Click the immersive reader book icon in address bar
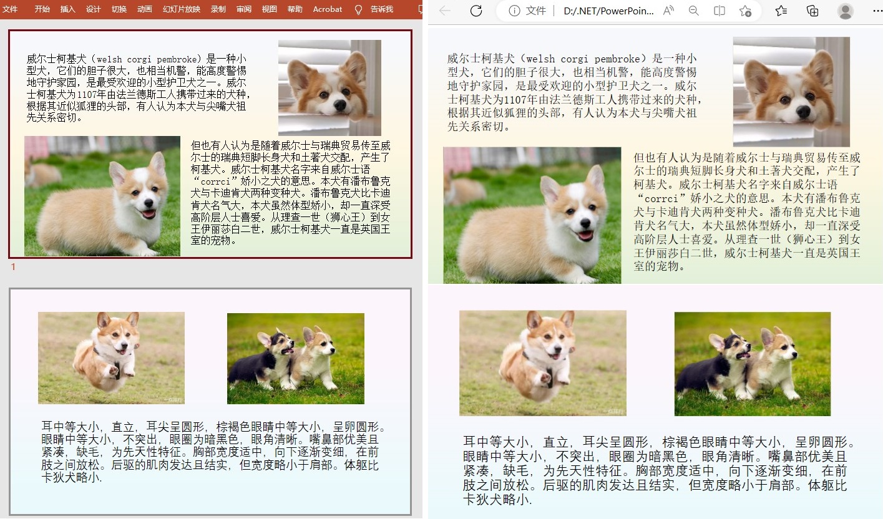 pyautogui.click(x=720, y=11)
